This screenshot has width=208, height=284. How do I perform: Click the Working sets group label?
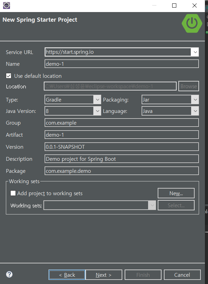tap(24, 181)
